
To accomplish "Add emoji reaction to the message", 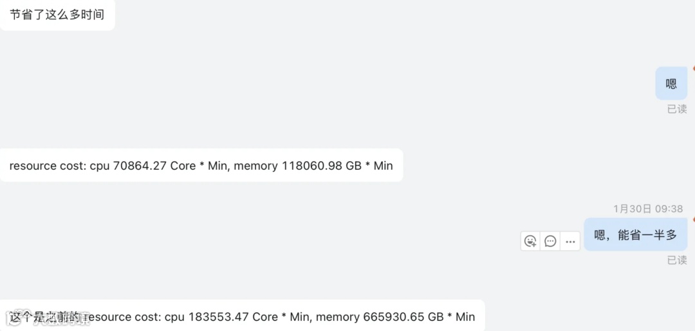I will point(530,241).
